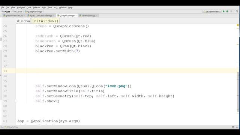240x135 pixels.
Task: Open the VCS menu
Action: coord(55,7)
